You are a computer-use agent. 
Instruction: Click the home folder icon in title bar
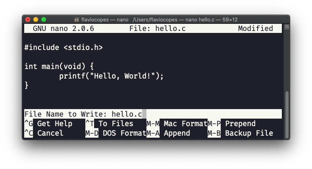tap(77, 19)
